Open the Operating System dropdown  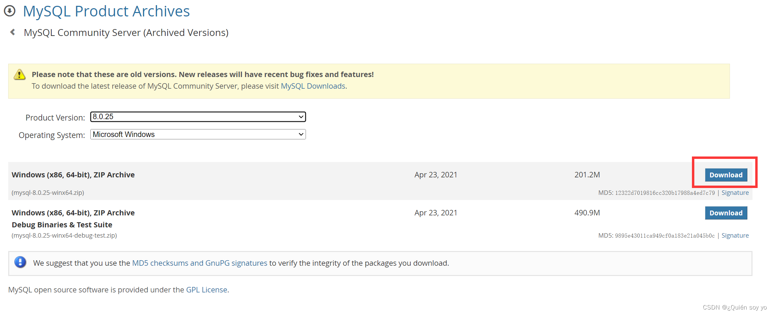point(198,134)
